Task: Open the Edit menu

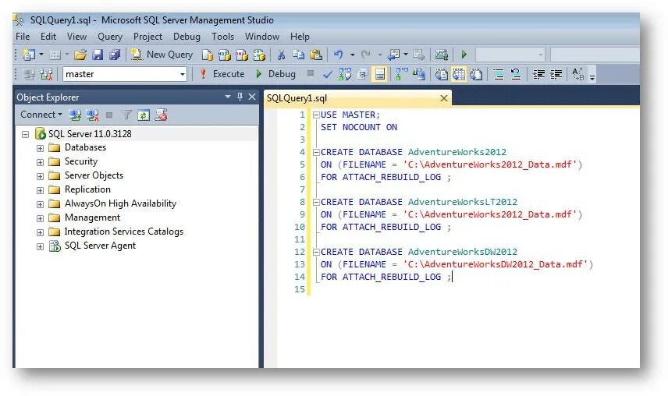Action: coord(48,37)
